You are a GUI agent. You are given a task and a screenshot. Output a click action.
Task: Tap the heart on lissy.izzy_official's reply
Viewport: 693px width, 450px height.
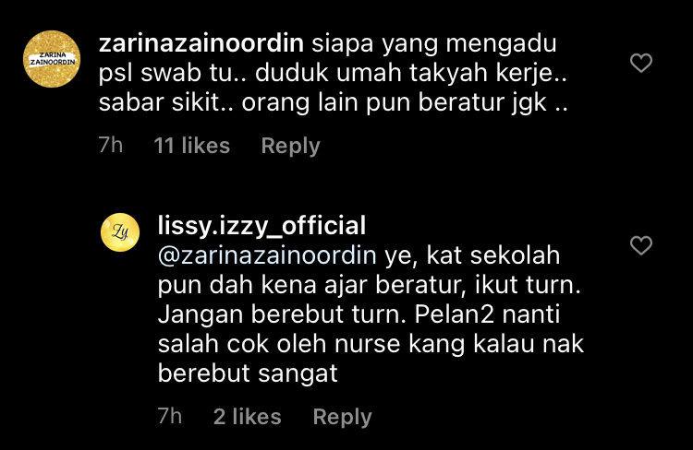(x=641, y=245)
